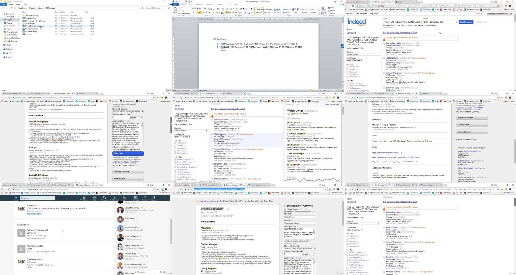Check Companies in top-right Indeed search limits
This screenshot has height=275, width=516.
[413, 25]
